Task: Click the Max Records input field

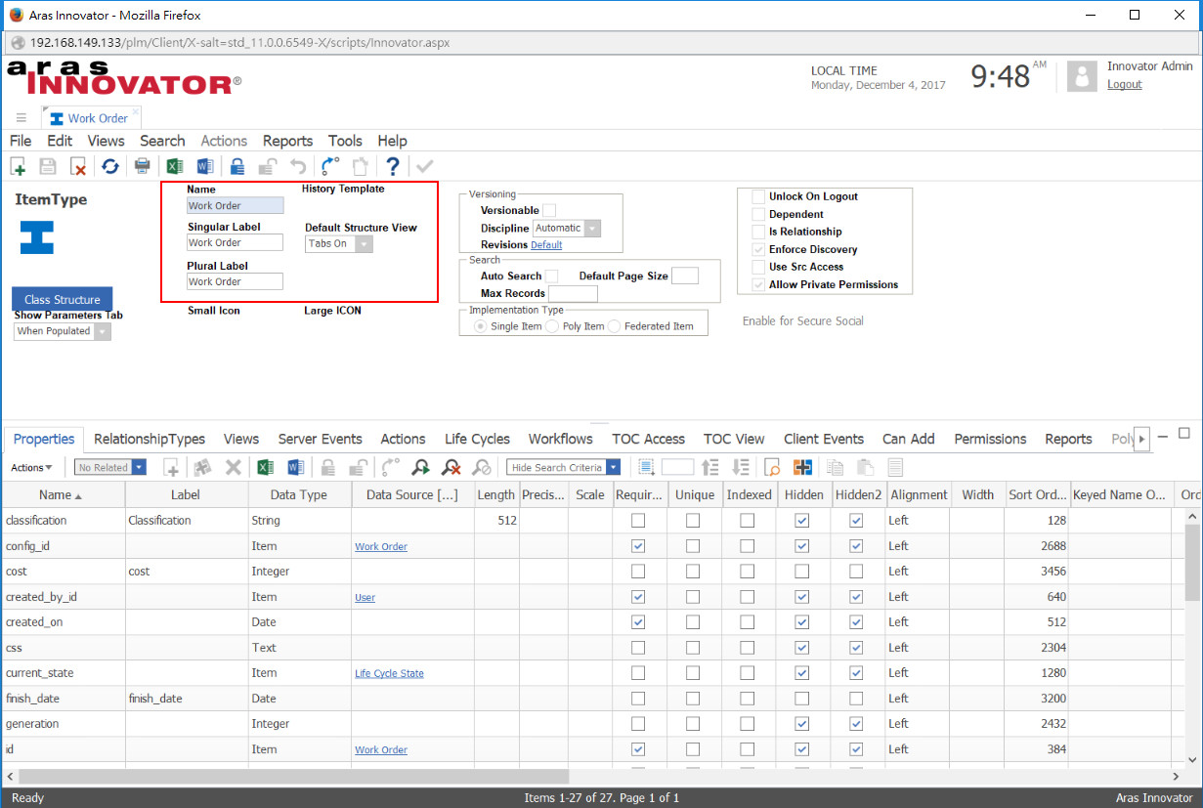Action: click(x=573, y=293)
